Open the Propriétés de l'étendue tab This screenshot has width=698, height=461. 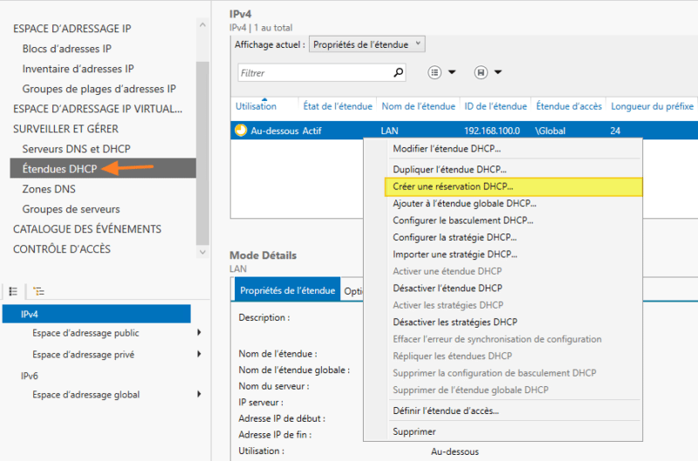click(x=287, y=290)
